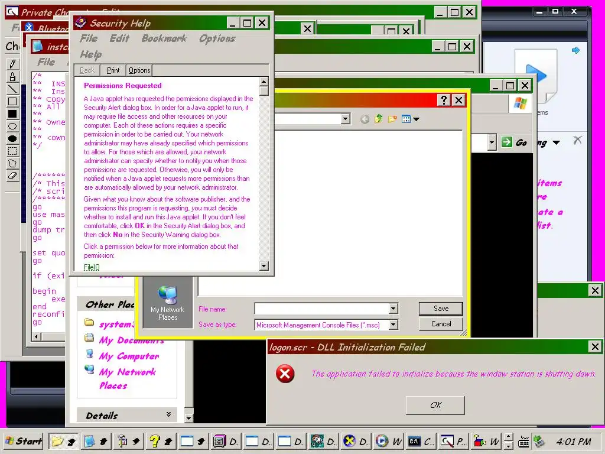605x454 pixels.
Task: Select the Filled Rectangle tool
Action: [x=12, y=113]
